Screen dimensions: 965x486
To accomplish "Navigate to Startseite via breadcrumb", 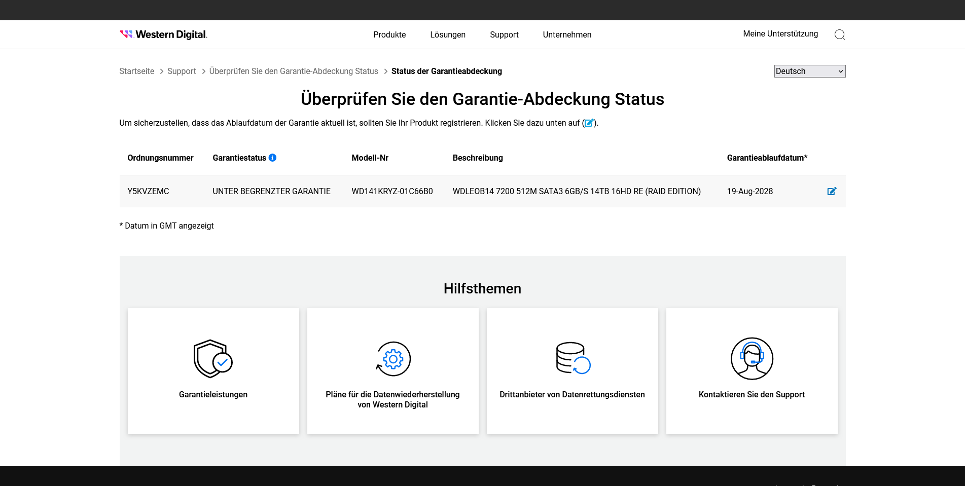I will (x=136, y=71).
